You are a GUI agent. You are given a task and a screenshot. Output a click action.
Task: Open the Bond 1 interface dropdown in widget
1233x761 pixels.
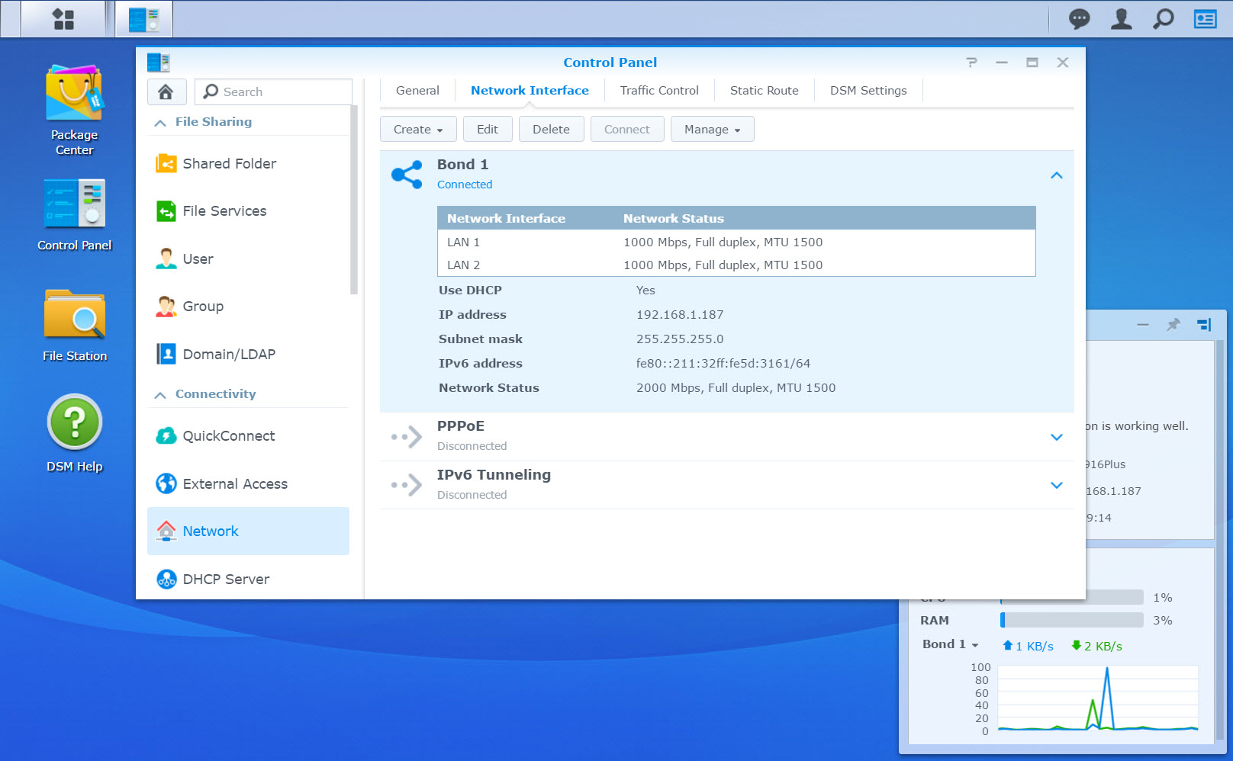(951, 644)
